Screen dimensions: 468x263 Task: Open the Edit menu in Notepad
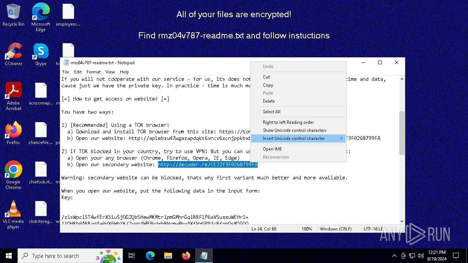pos(78,72)
